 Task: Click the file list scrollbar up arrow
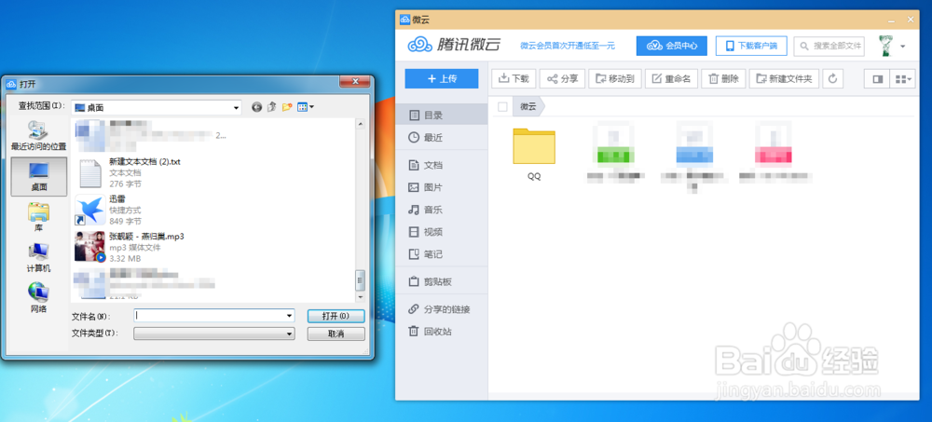click(x=360, y=124)
